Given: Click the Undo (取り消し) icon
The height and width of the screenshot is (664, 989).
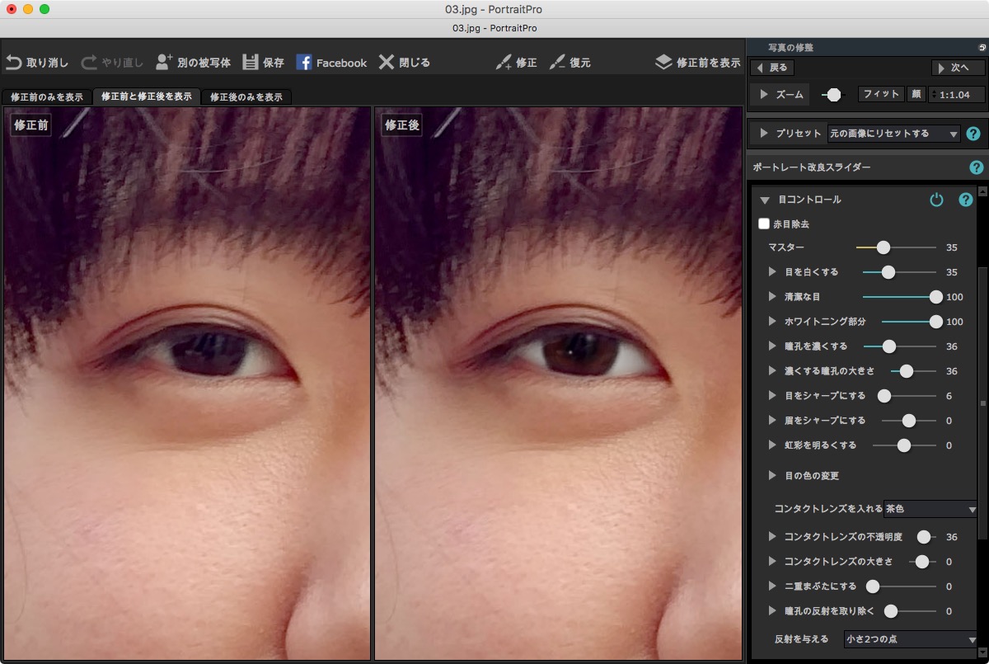Looking at the screenshot, I should [x=13, y=63].
